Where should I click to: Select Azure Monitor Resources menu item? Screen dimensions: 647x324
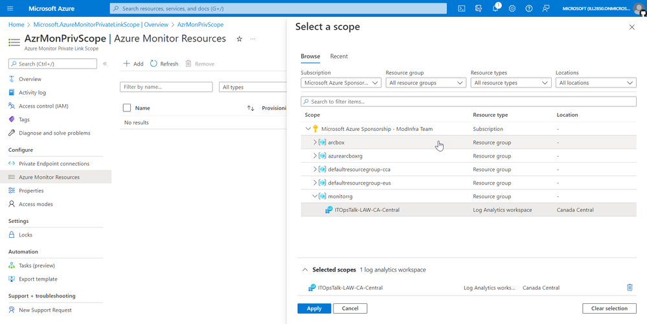tap(56, 177)
